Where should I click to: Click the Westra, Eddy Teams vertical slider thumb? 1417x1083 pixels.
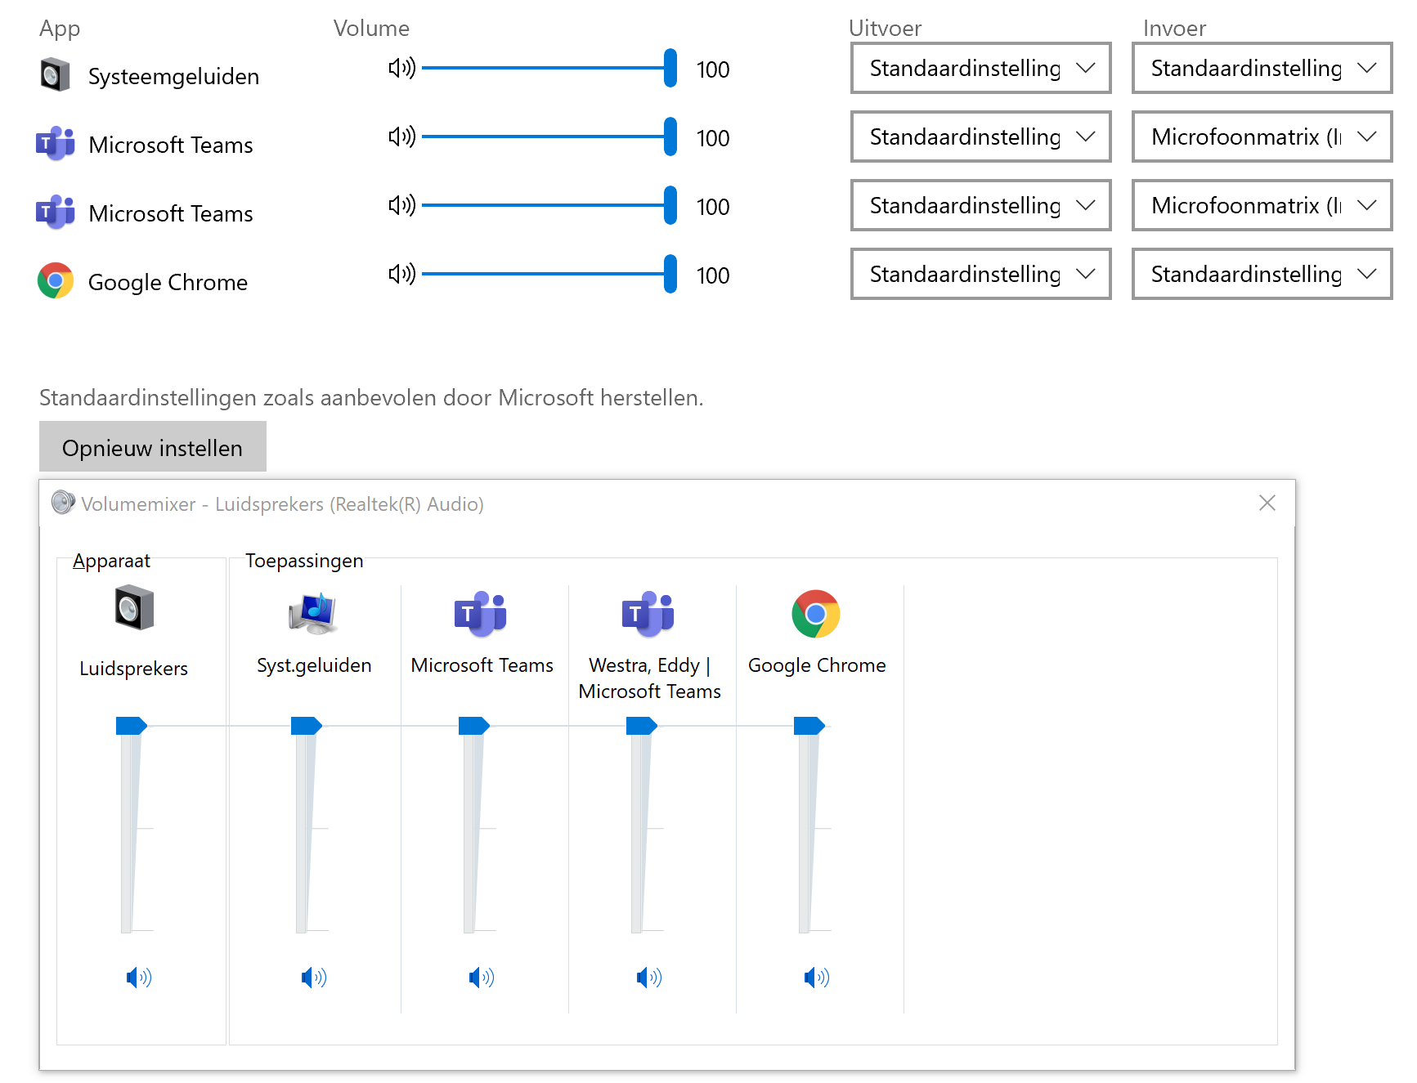(x=642, y=725)
